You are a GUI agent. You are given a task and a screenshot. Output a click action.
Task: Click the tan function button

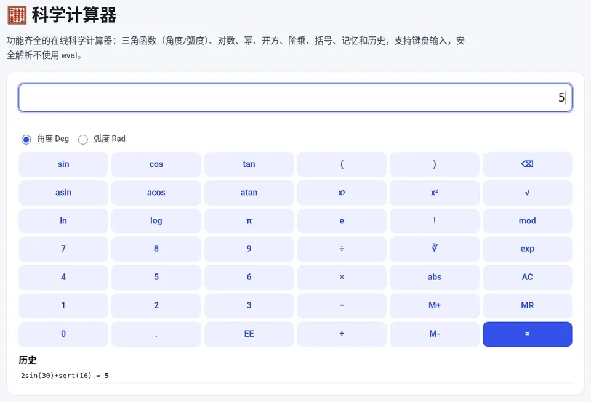(249, 164)
